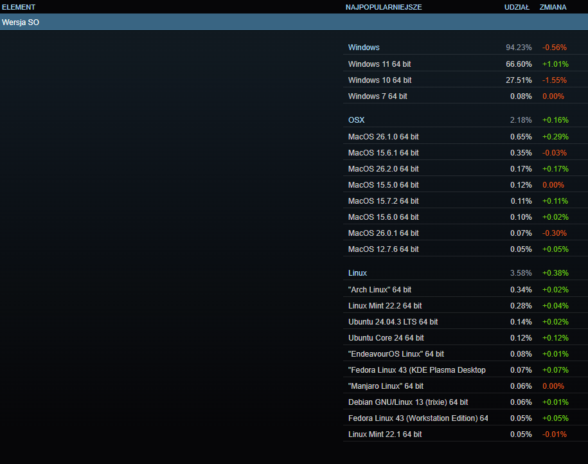Click the Debian GNU/Linux 13 (trixie) entry

[x=407, y=402]
